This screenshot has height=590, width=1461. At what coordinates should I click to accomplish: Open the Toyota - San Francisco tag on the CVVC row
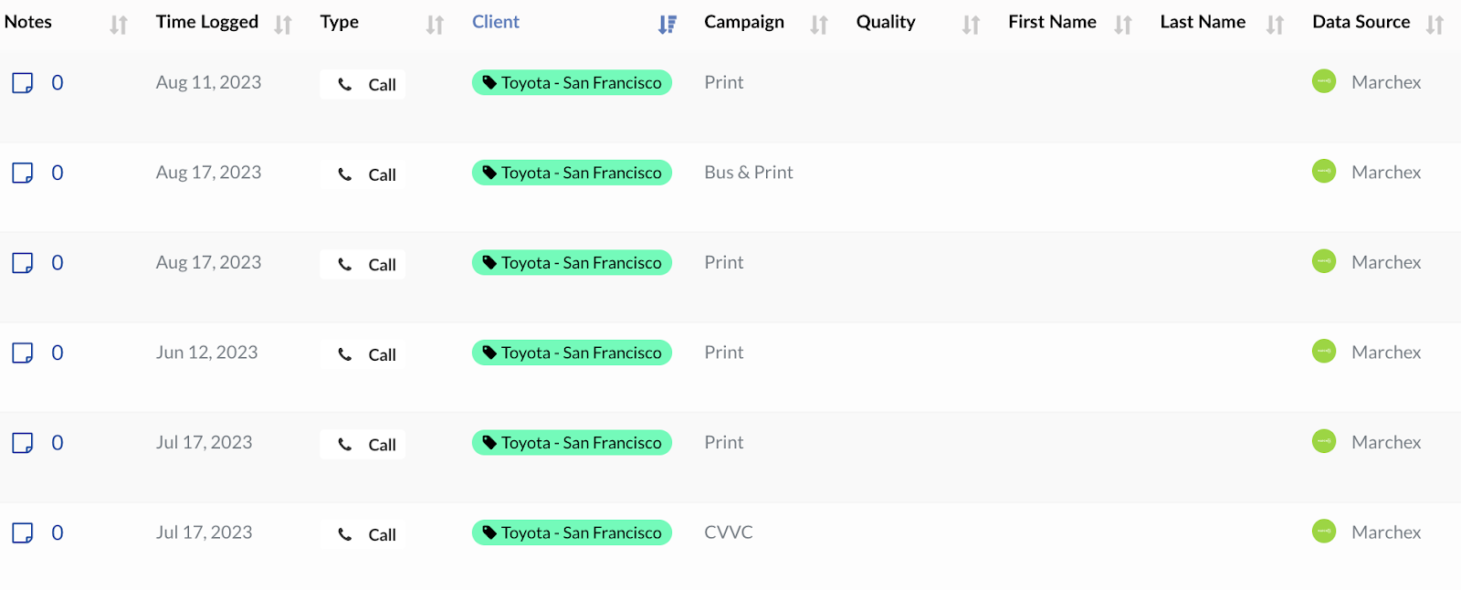point(572,532)
